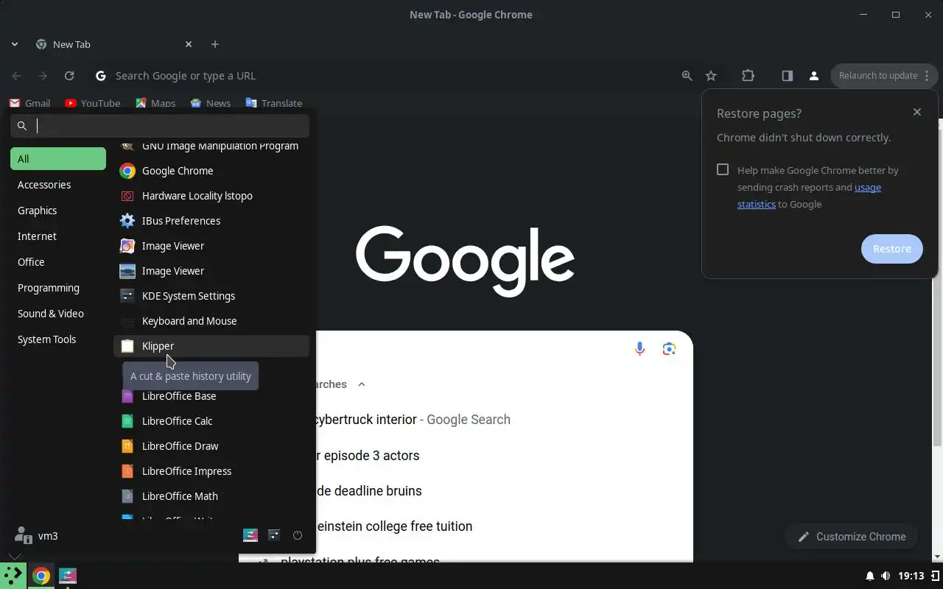Open the notifications bell in the system tray

869,576
